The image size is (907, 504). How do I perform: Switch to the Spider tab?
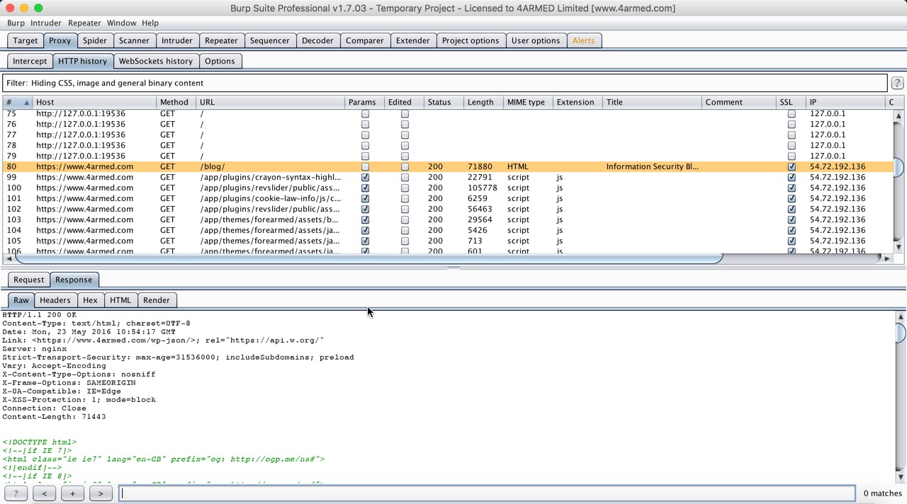click(95, 40)
